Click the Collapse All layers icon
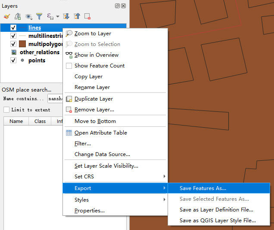Viewport: 274px width, 230px height. [77, 16]
